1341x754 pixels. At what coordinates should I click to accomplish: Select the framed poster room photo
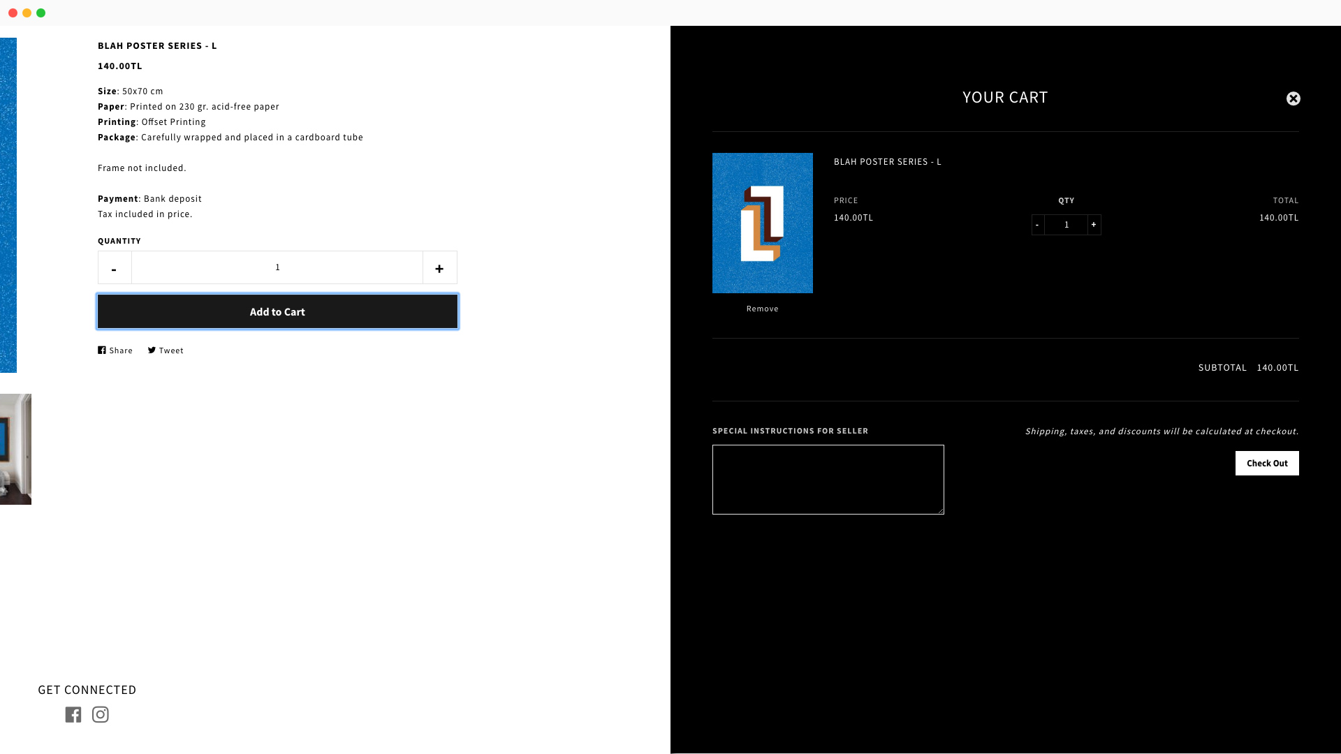click(15, 449)
